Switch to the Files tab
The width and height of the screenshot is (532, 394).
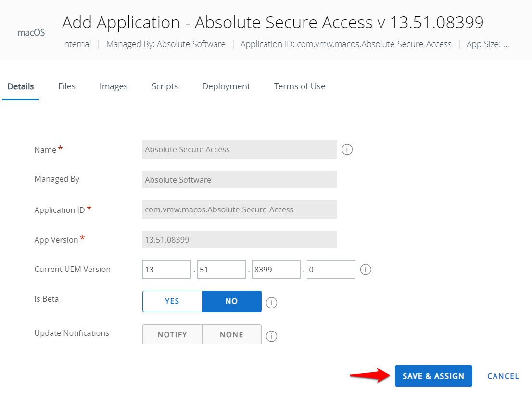(66, 86)
